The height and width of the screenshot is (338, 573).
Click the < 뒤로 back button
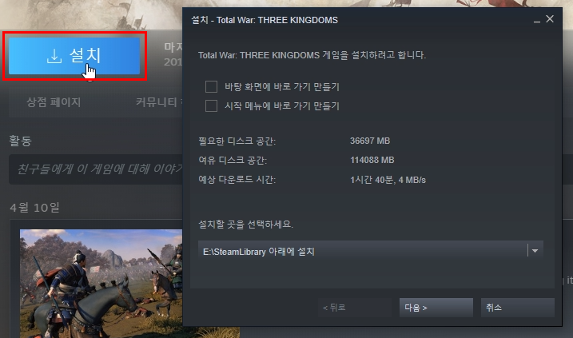click(x=355, y=308)
